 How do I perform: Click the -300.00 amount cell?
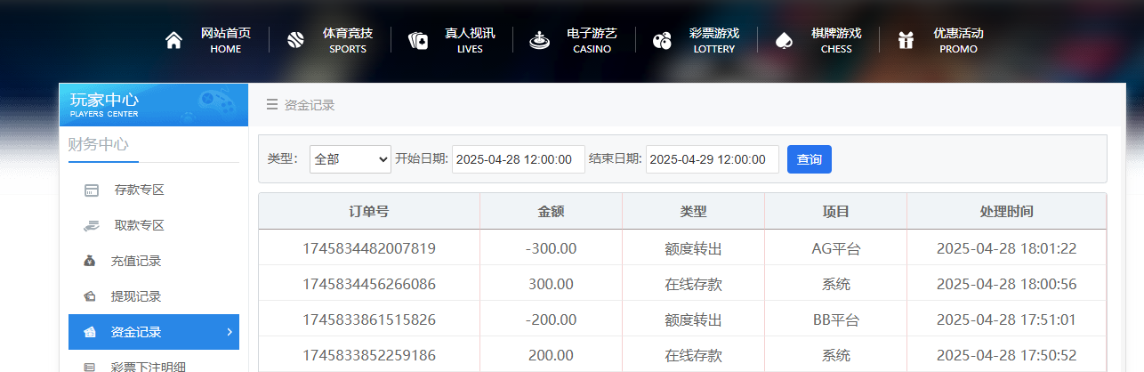pos(551,248)
